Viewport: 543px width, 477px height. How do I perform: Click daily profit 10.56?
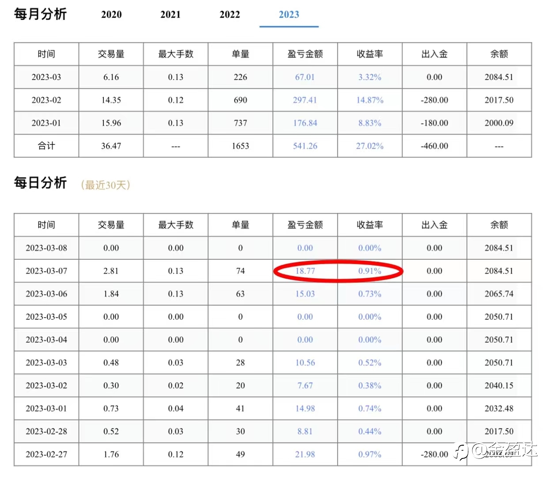(305, 363)
